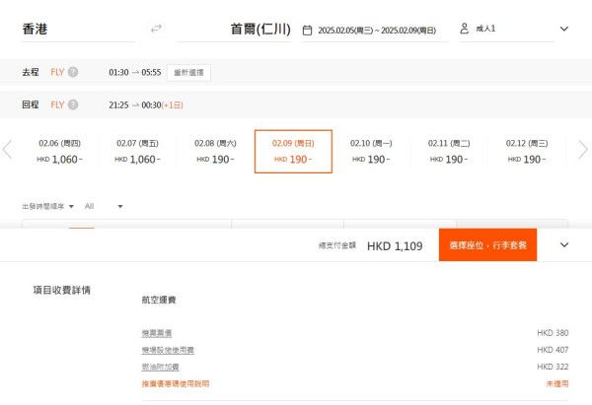Select the 02.09 Sunday HKD 190 date
The width and height of the screenshot is (592, 405).
(293, 152)
